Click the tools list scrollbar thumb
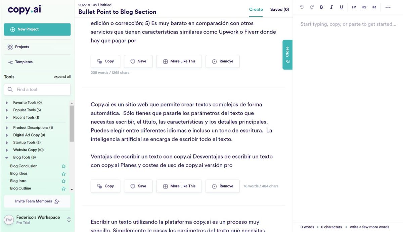This screenshot has width=403, height=232. (72, 123)
